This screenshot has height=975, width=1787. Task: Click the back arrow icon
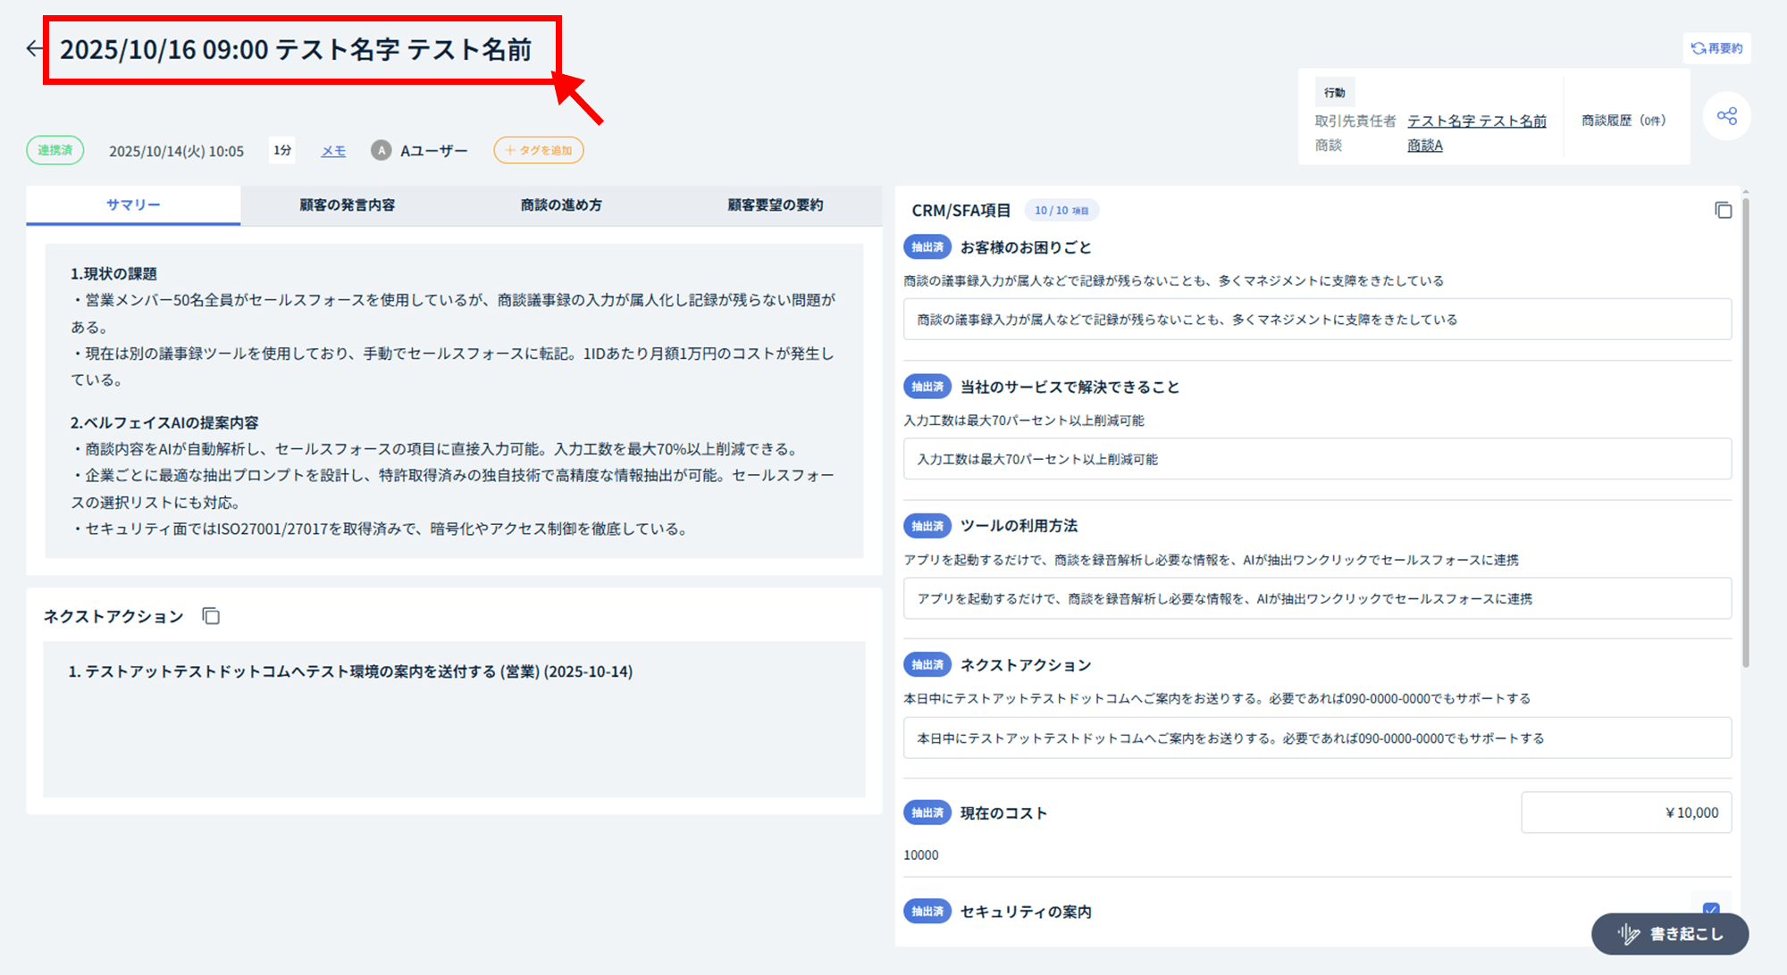coord(34,49)
